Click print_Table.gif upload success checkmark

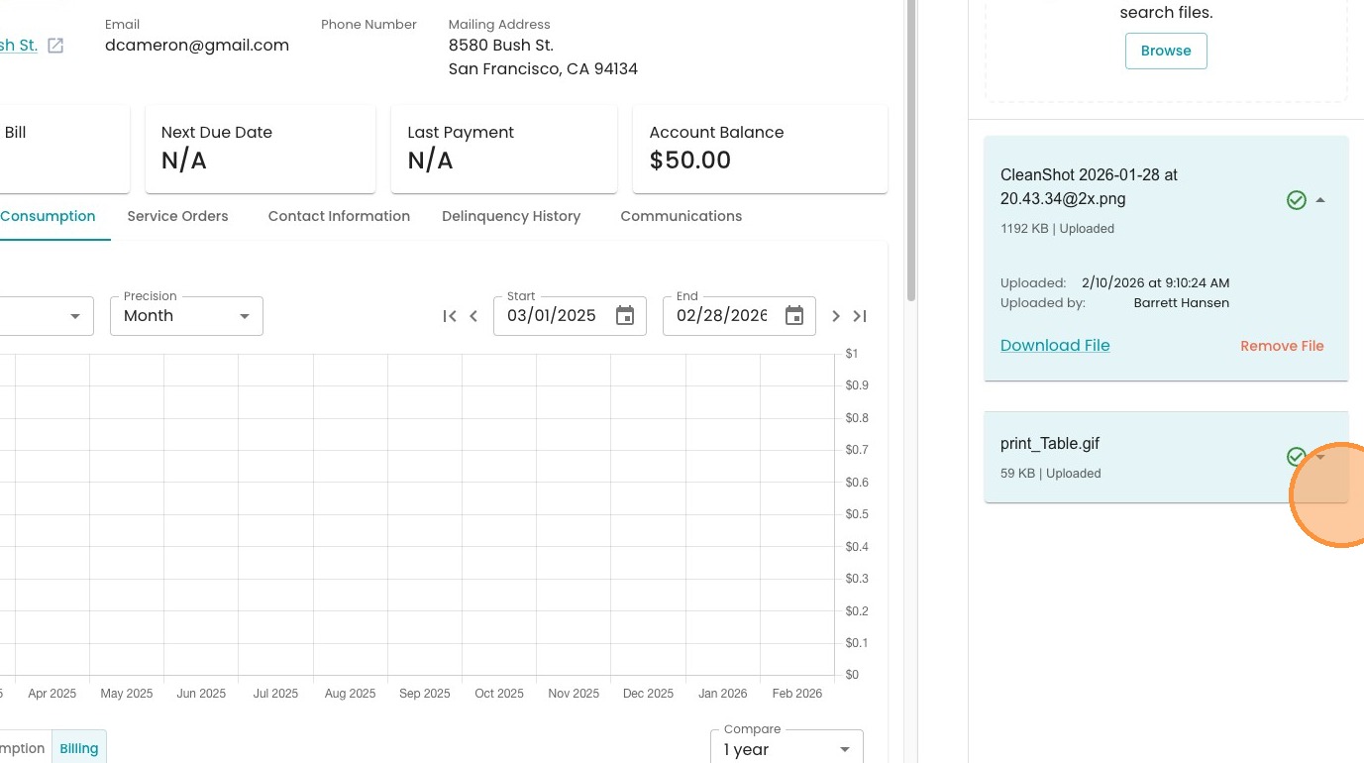point(1296,456)
